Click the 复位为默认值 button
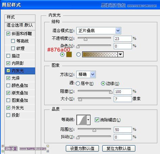The width and height of the screenshot is (160, 154). coord(119,148)
